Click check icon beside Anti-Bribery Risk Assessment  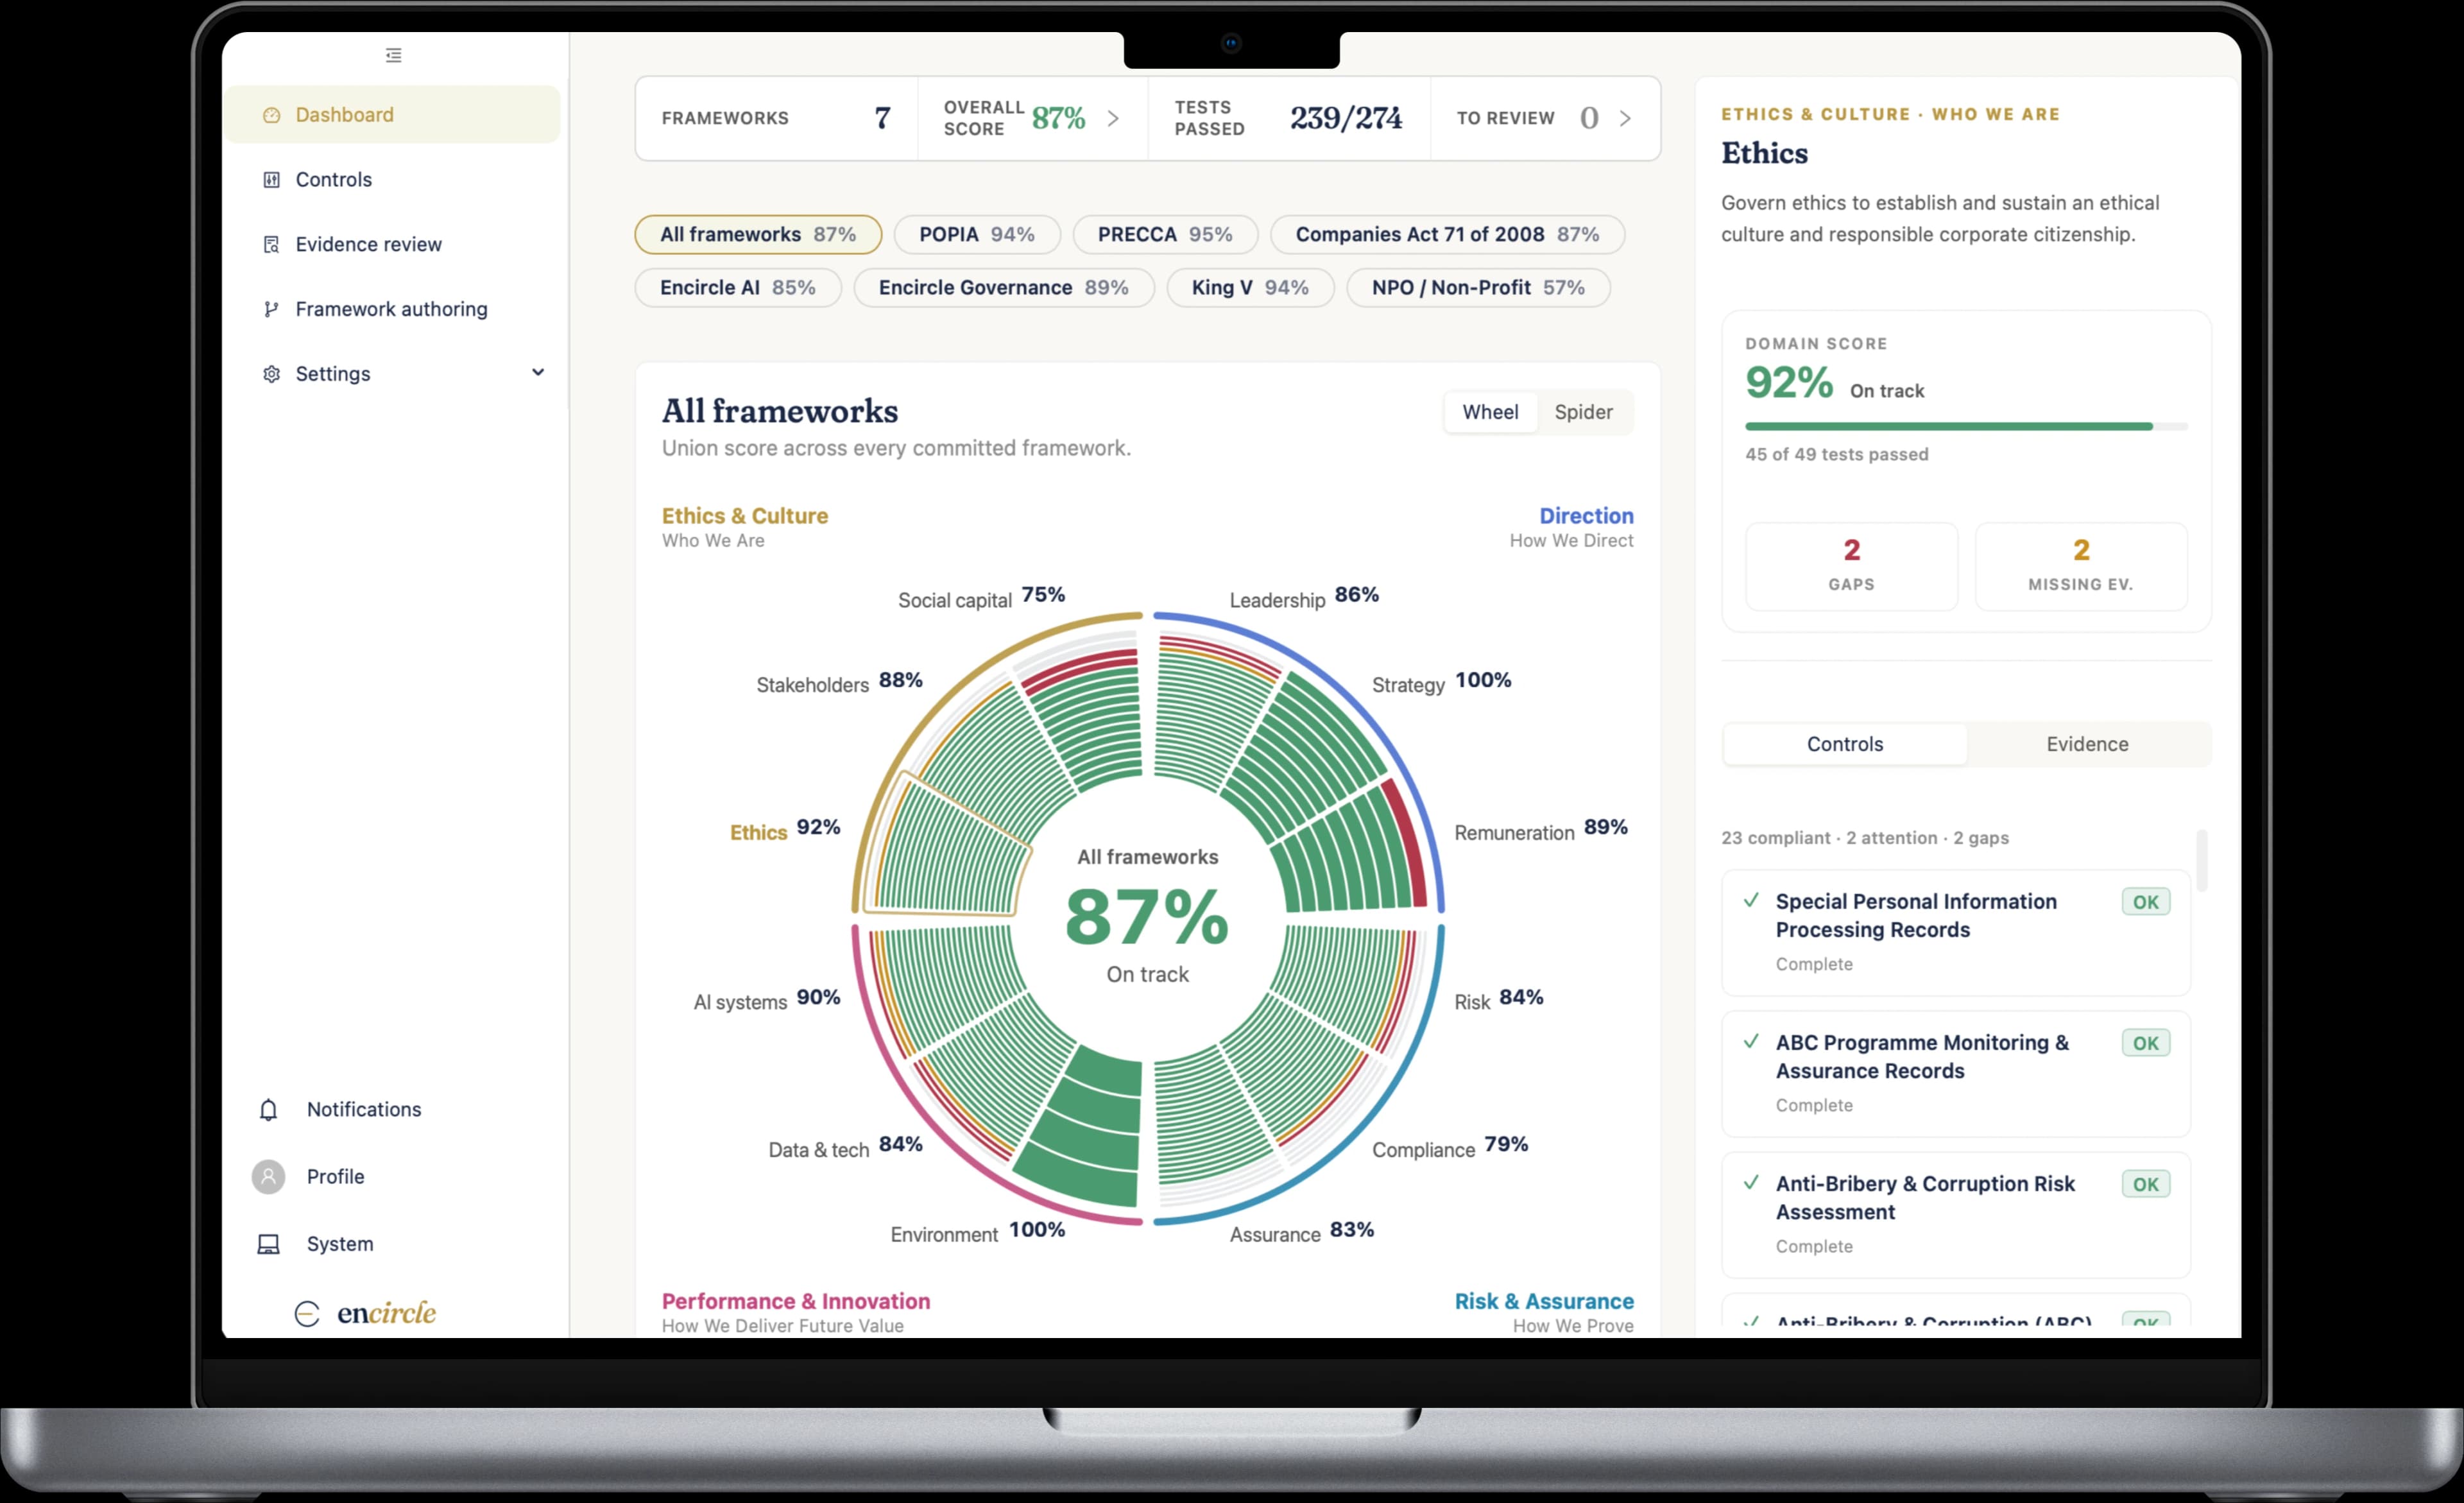[1751, 1182]
